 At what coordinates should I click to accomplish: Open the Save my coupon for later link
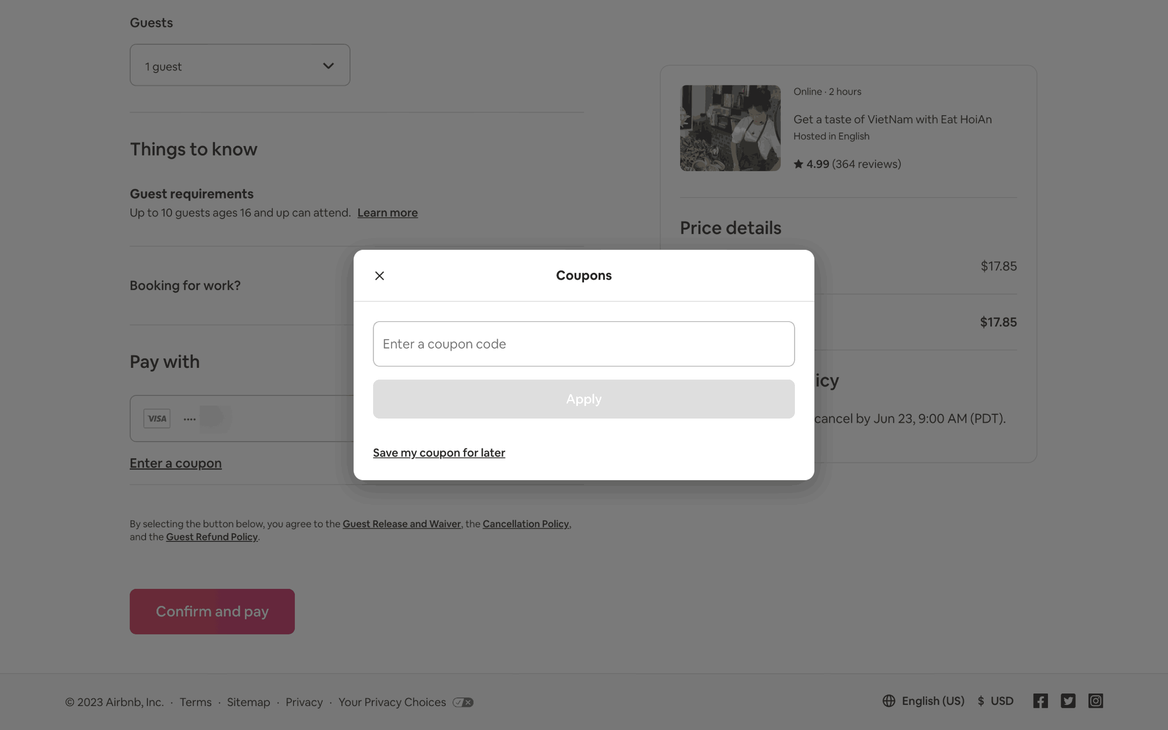pyautogui.click(x=439, y=453)
